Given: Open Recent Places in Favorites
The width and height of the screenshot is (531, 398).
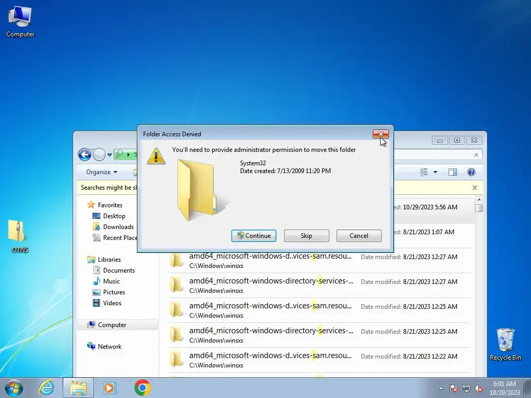Looking at the screenshot, I should click(115, 237).
